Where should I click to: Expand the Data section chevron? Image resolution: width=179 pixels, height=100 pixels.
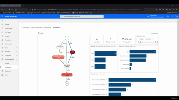(x=17, y=48)
